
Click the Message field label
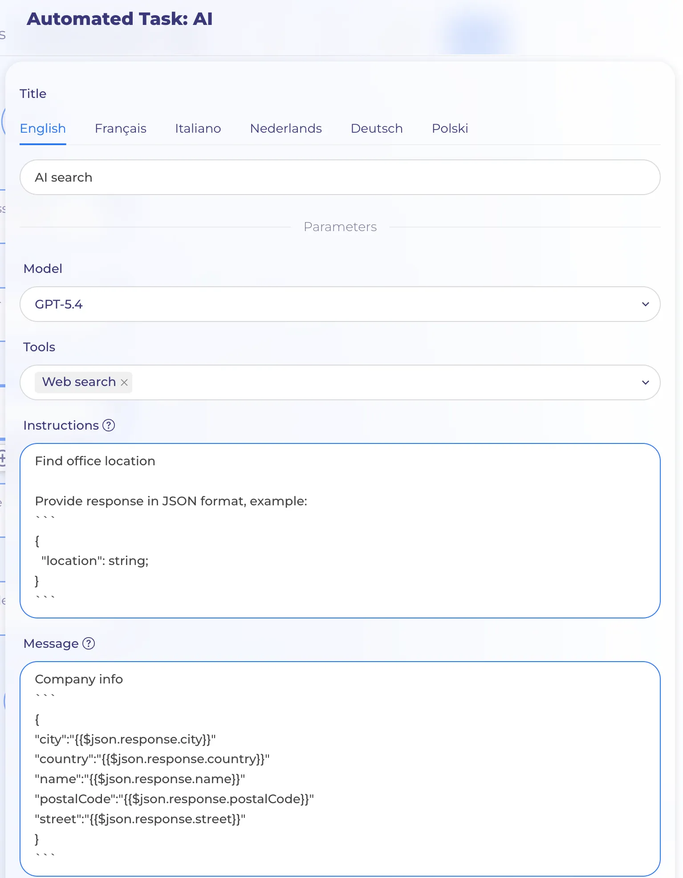click(51, 643)
